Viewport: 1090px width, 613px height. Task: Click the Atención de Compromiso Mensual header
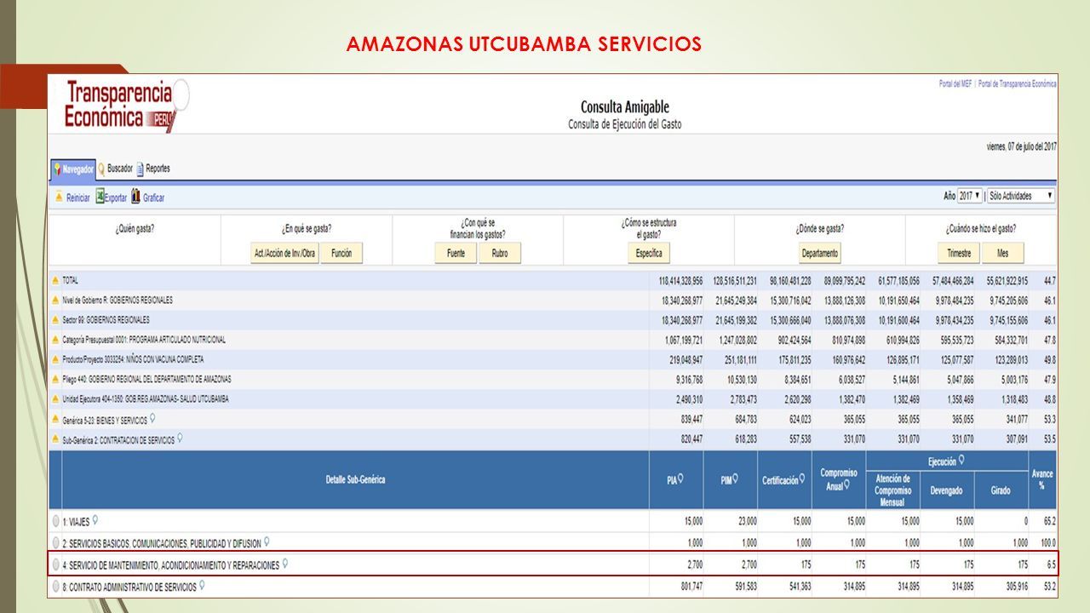pyautogui.click(x=893, y=490)
